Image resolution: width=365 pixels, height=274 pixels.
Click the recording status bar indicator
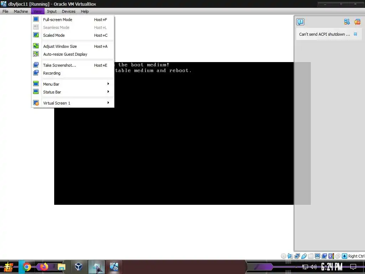point(324,256)
